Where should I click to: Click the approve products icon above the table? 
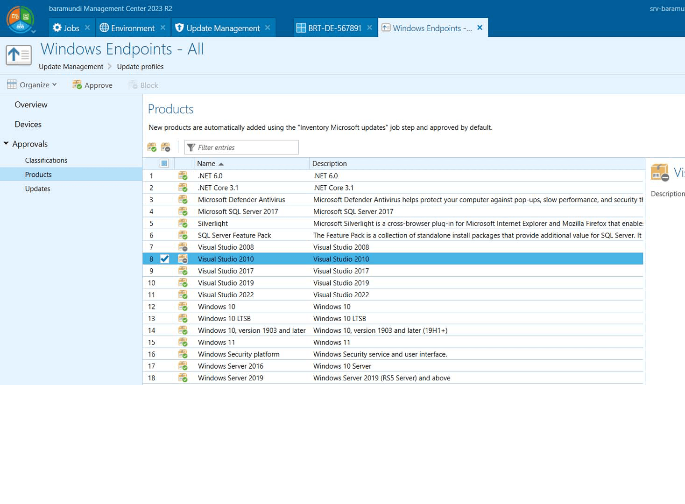point(152,147)
